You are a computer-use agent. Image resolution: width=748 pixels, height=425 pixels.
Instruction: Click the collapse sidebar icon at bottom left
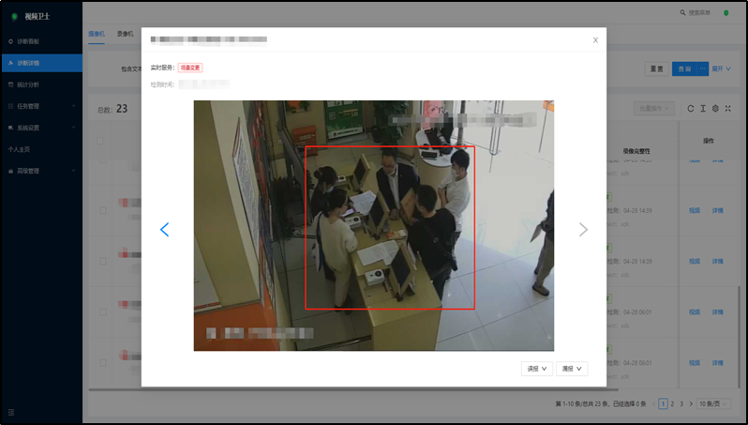(12, 412)
